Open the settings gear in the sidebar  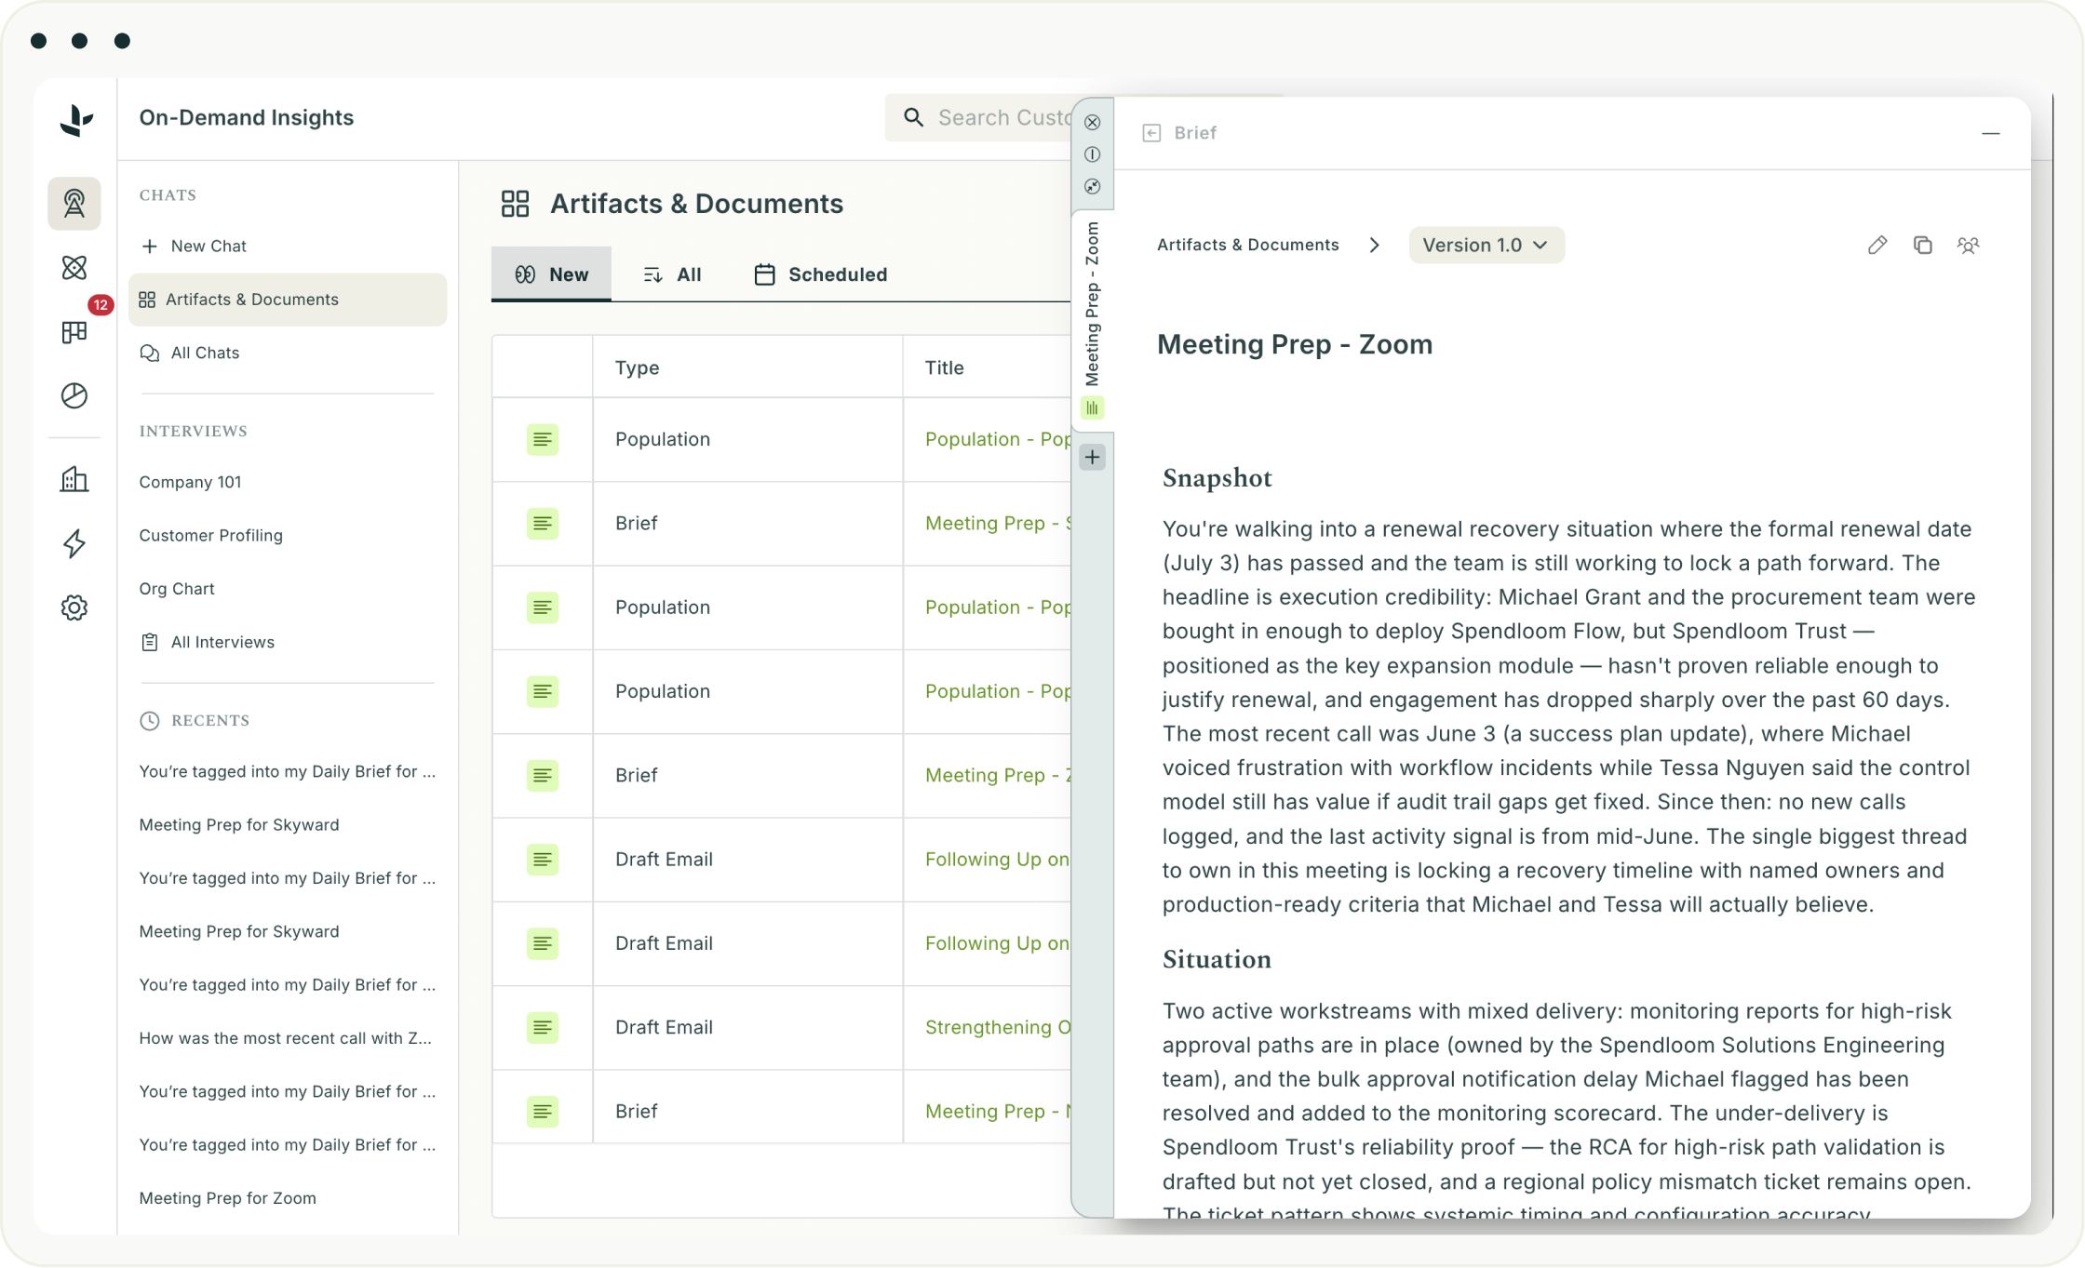[74, 607]
